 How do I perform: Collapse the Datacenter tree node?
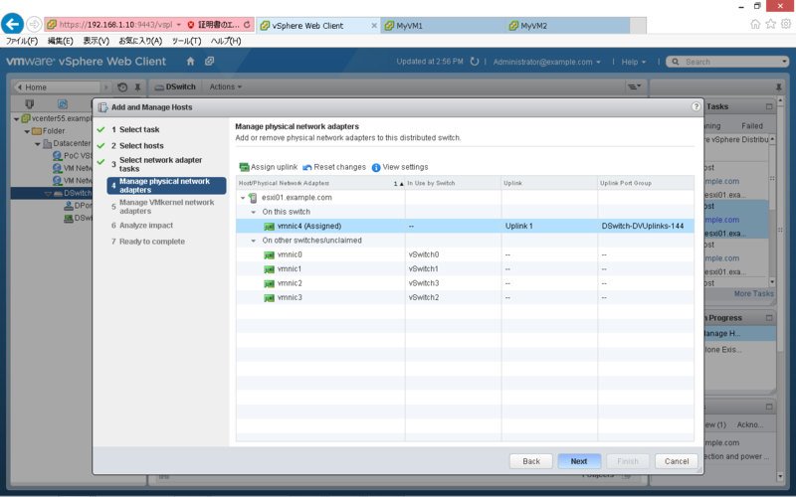(x=38, y=144)
